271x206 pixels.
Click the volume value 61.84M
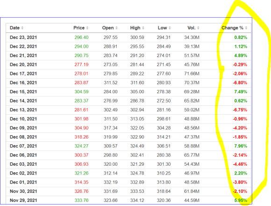[x=192, y=191]
